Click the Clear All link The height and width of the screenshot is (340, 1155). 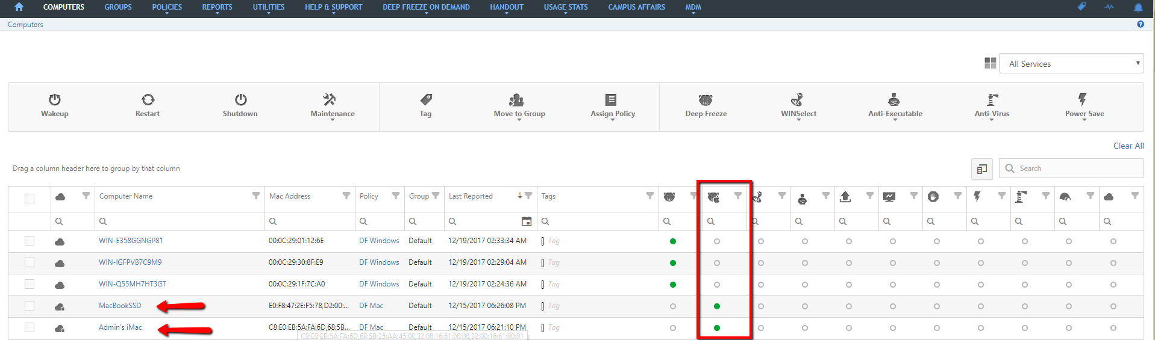click(1128, 146)
